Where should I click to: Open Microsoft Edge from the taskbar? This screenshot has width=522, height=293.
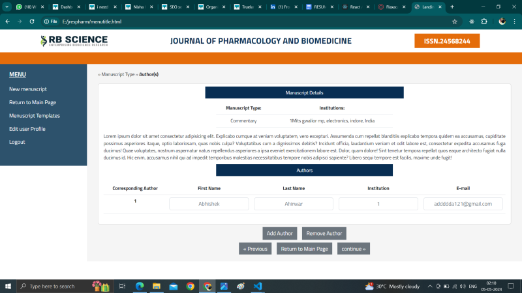[139, 286]
